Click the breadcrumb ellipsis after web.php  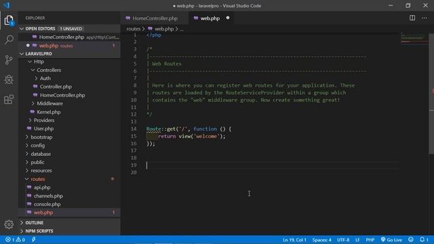coord(182,29)
